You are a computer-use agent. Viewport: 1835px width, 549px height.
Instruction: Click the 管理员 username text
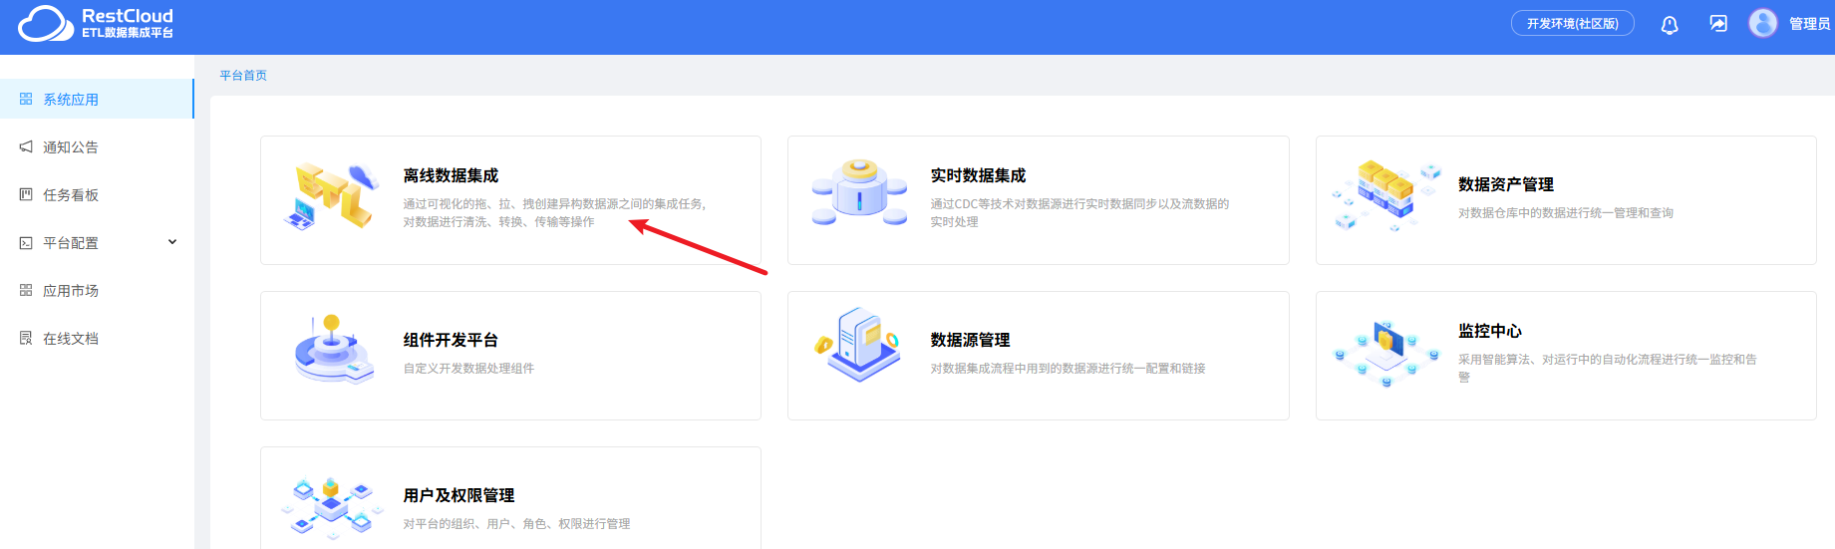click(1809, 24)
